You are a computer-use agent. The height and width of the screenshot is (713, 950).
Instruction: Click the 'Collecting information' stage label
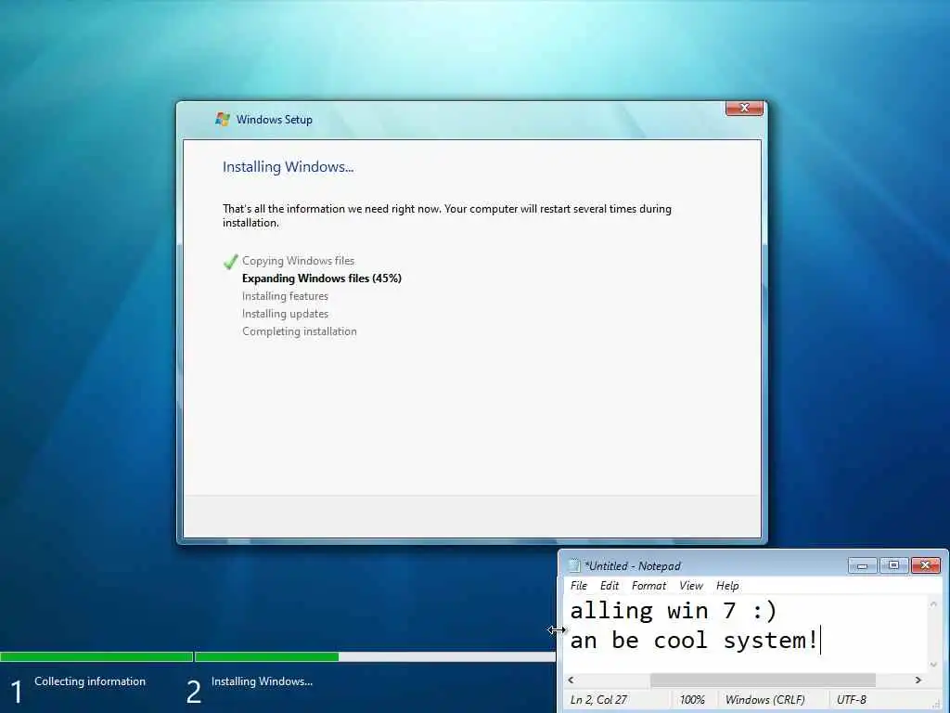(x=90, y=681)
